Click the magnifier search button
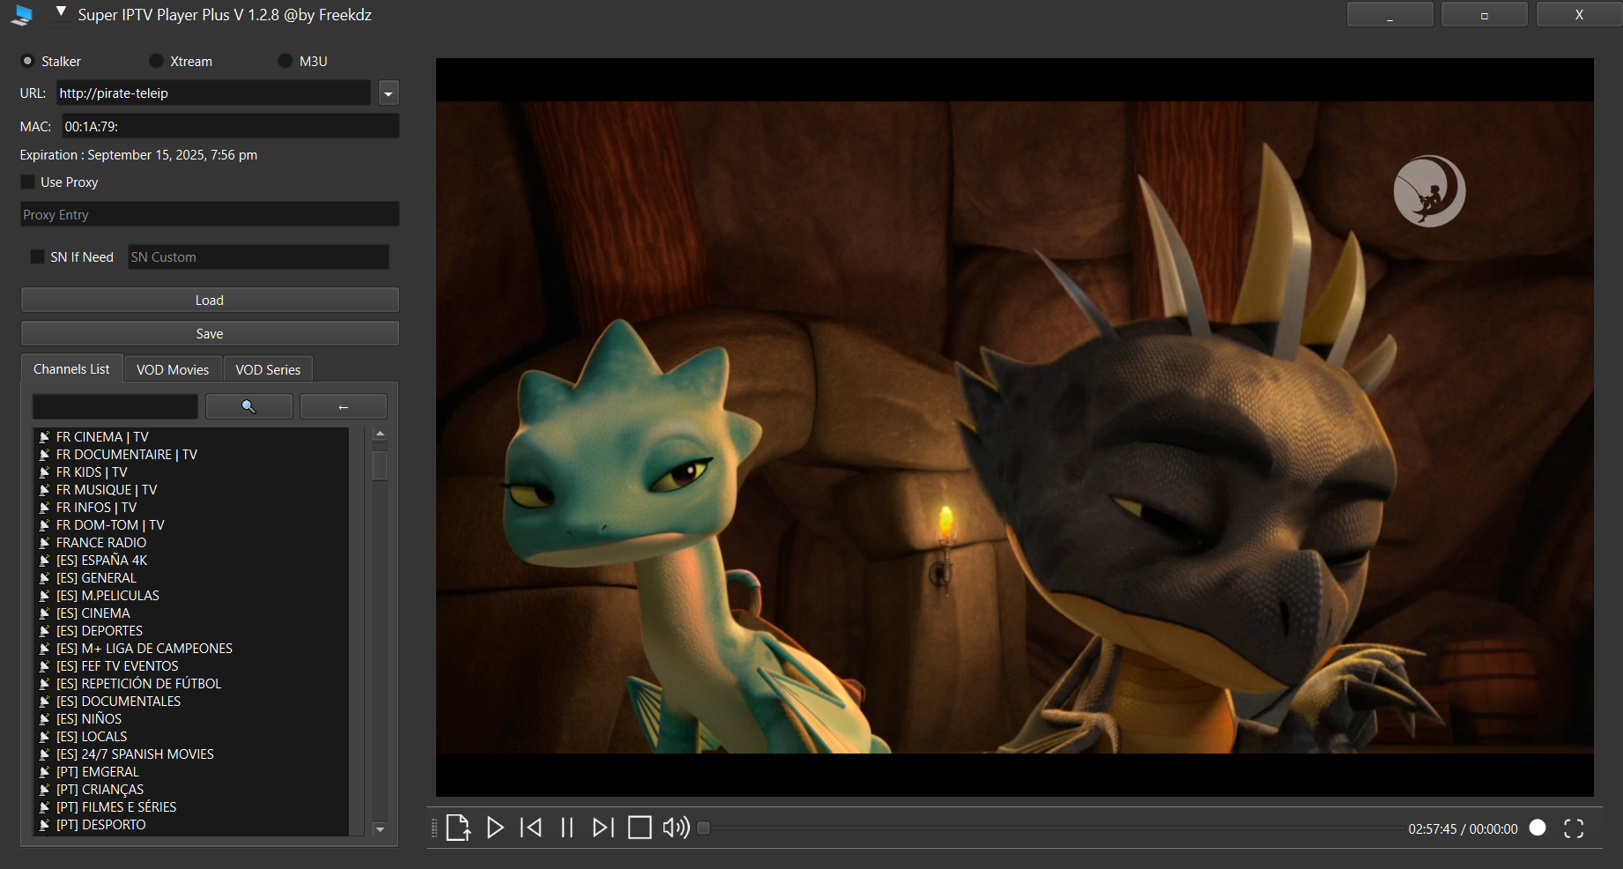 [x=249, y=406]
